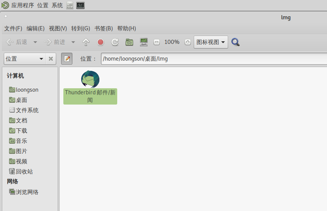Screen dimensions: 327x211
Task: Toggle the location text-entry edit button
Action: coord(67,59)
